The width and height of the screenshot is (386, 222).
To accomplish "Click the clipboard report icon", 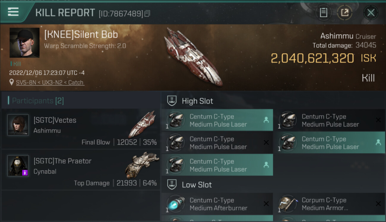I will coord(323,13).
